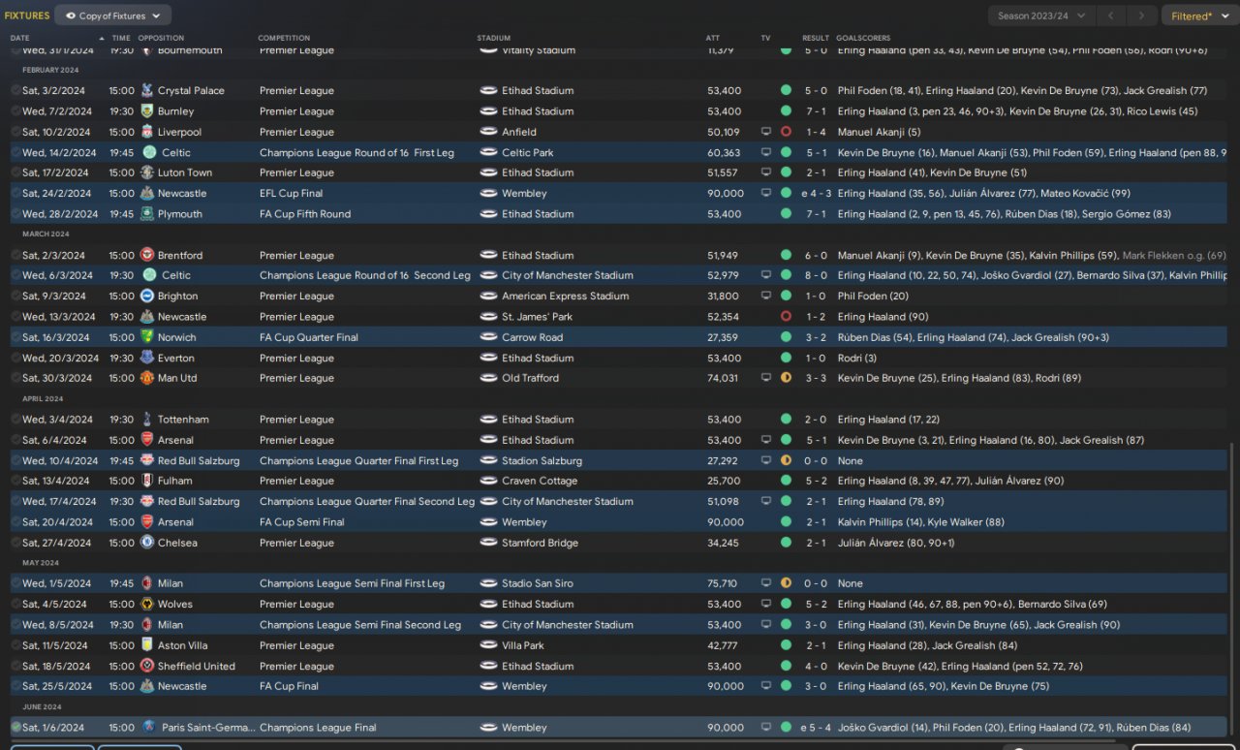1240x750 pixels.
Task: Open the Brighton club badge
Action: [x=147, y=297]
